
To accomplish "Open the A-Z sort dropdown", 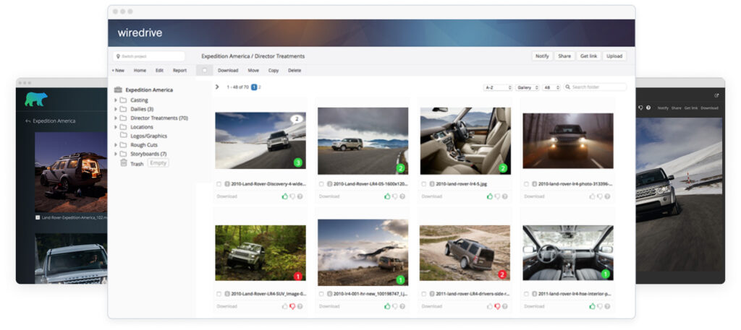I will tap(498, 87).
